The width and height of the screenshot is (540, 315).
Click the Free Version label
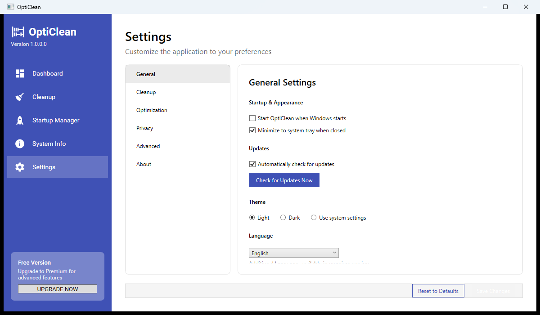(34, 262)
